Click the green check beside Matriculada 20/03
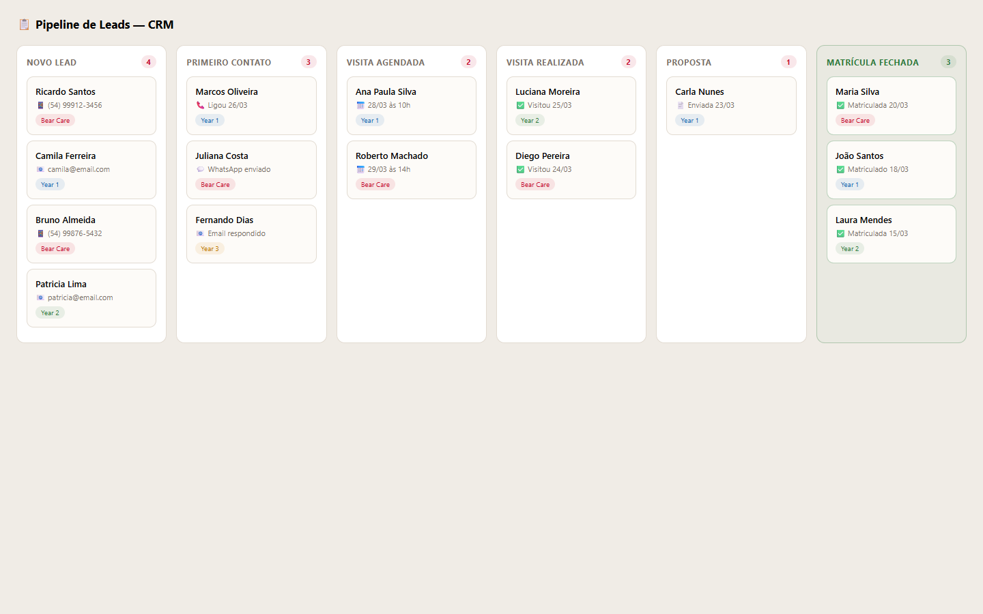 (x=840, y=105)
